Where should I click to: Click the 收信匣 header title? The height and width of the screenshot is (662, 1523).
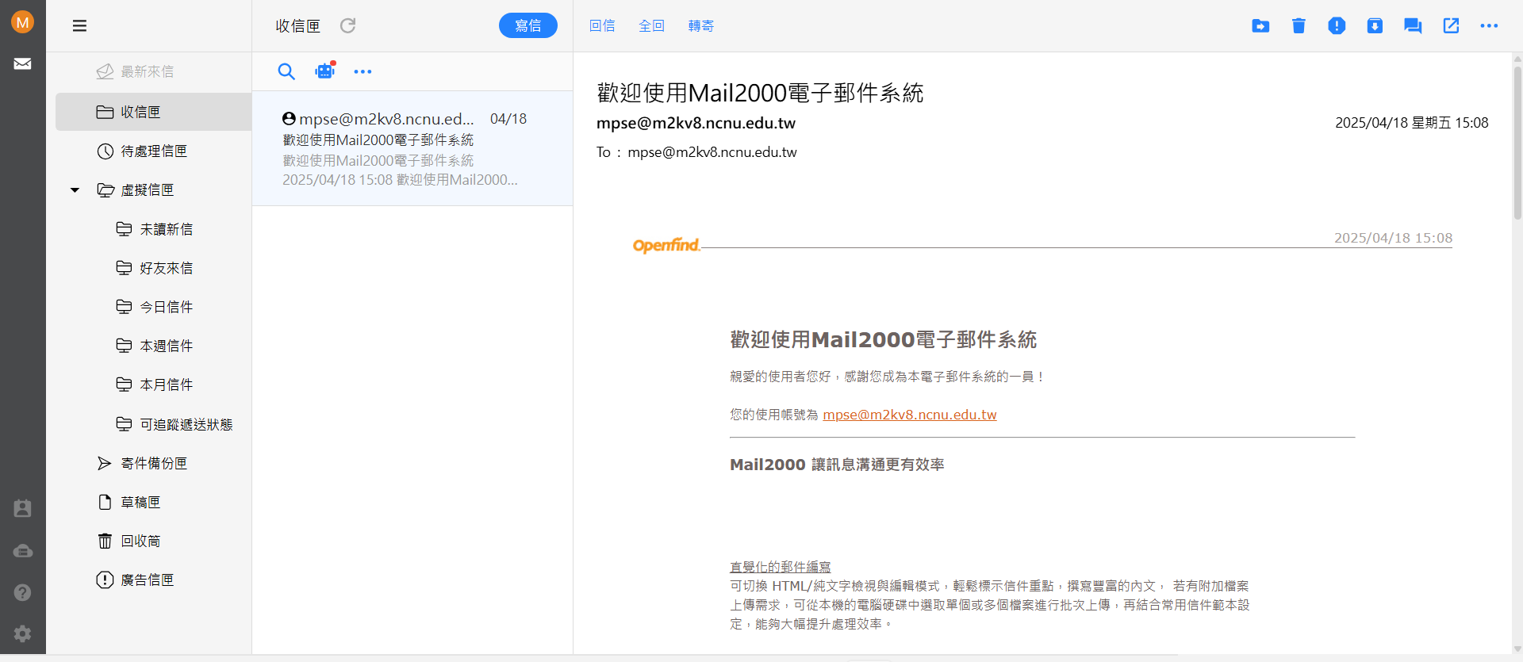pos(298,26)
